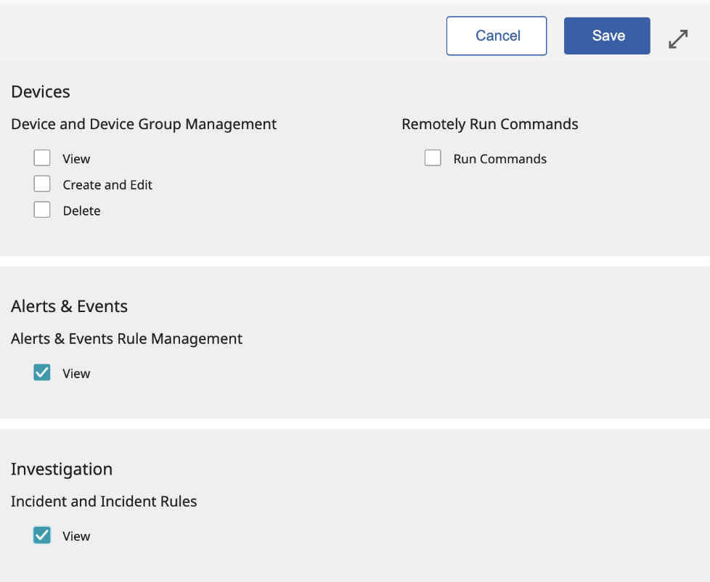
Task: Click Device and Device Group Management subheading
Action: coord(144,124)
